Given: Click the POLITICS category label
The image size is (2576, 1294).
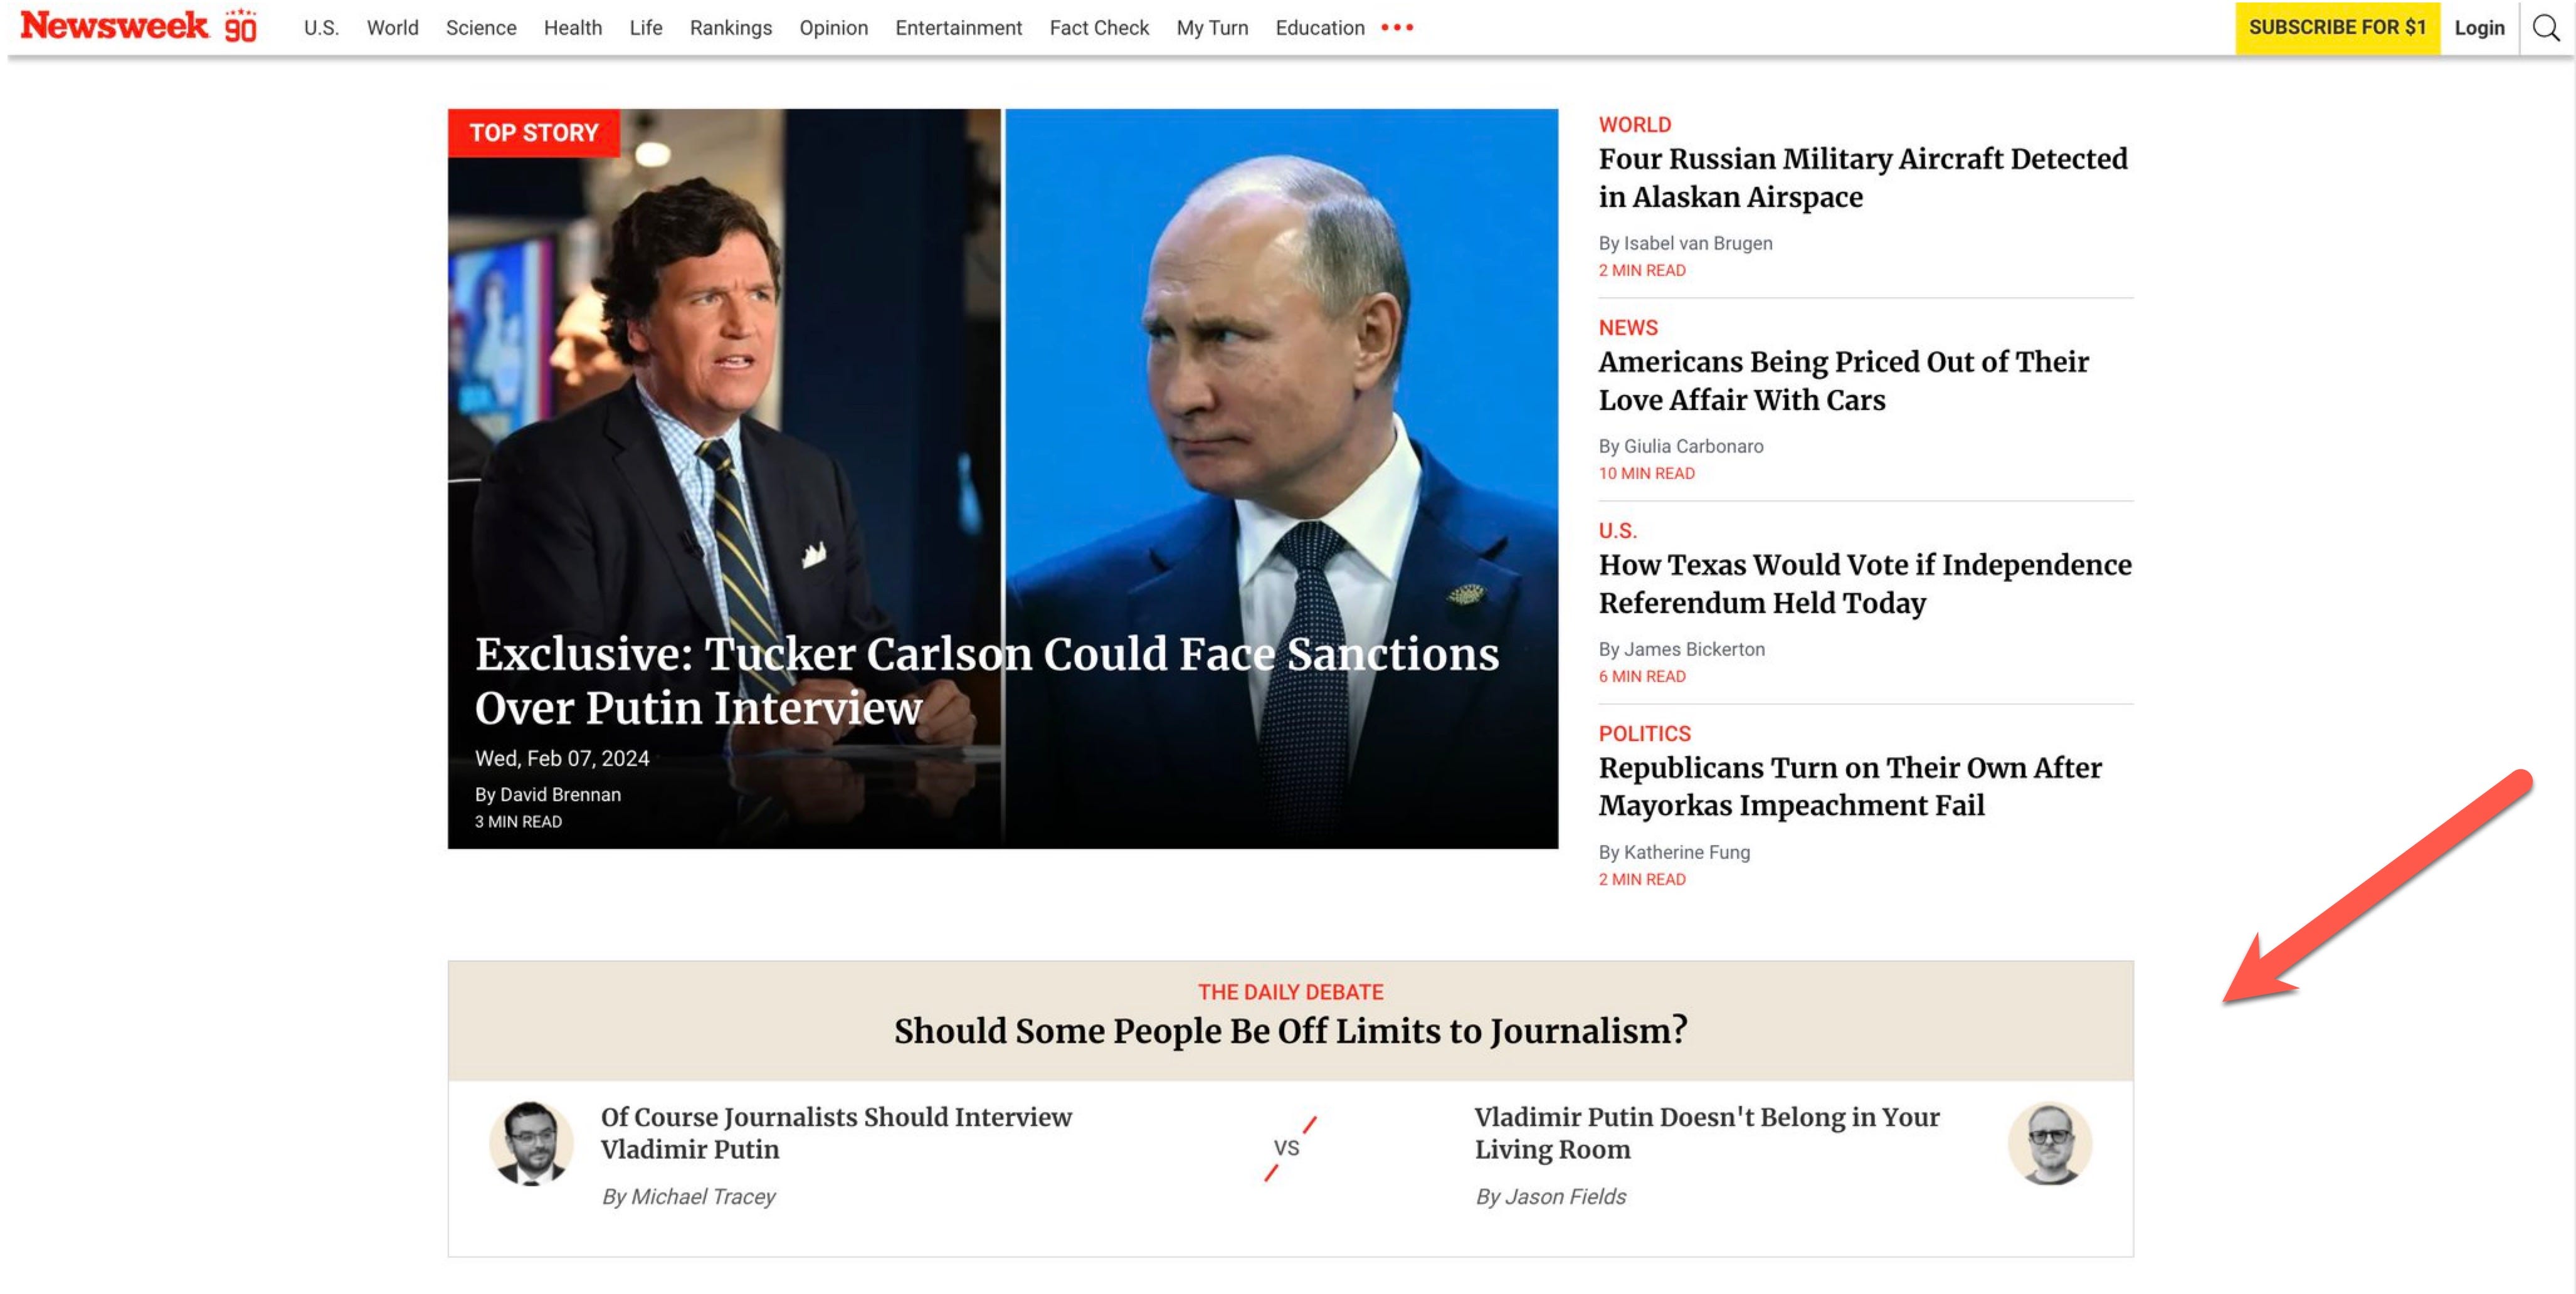Looking at the screenshot, I should tap(1644, 734).
